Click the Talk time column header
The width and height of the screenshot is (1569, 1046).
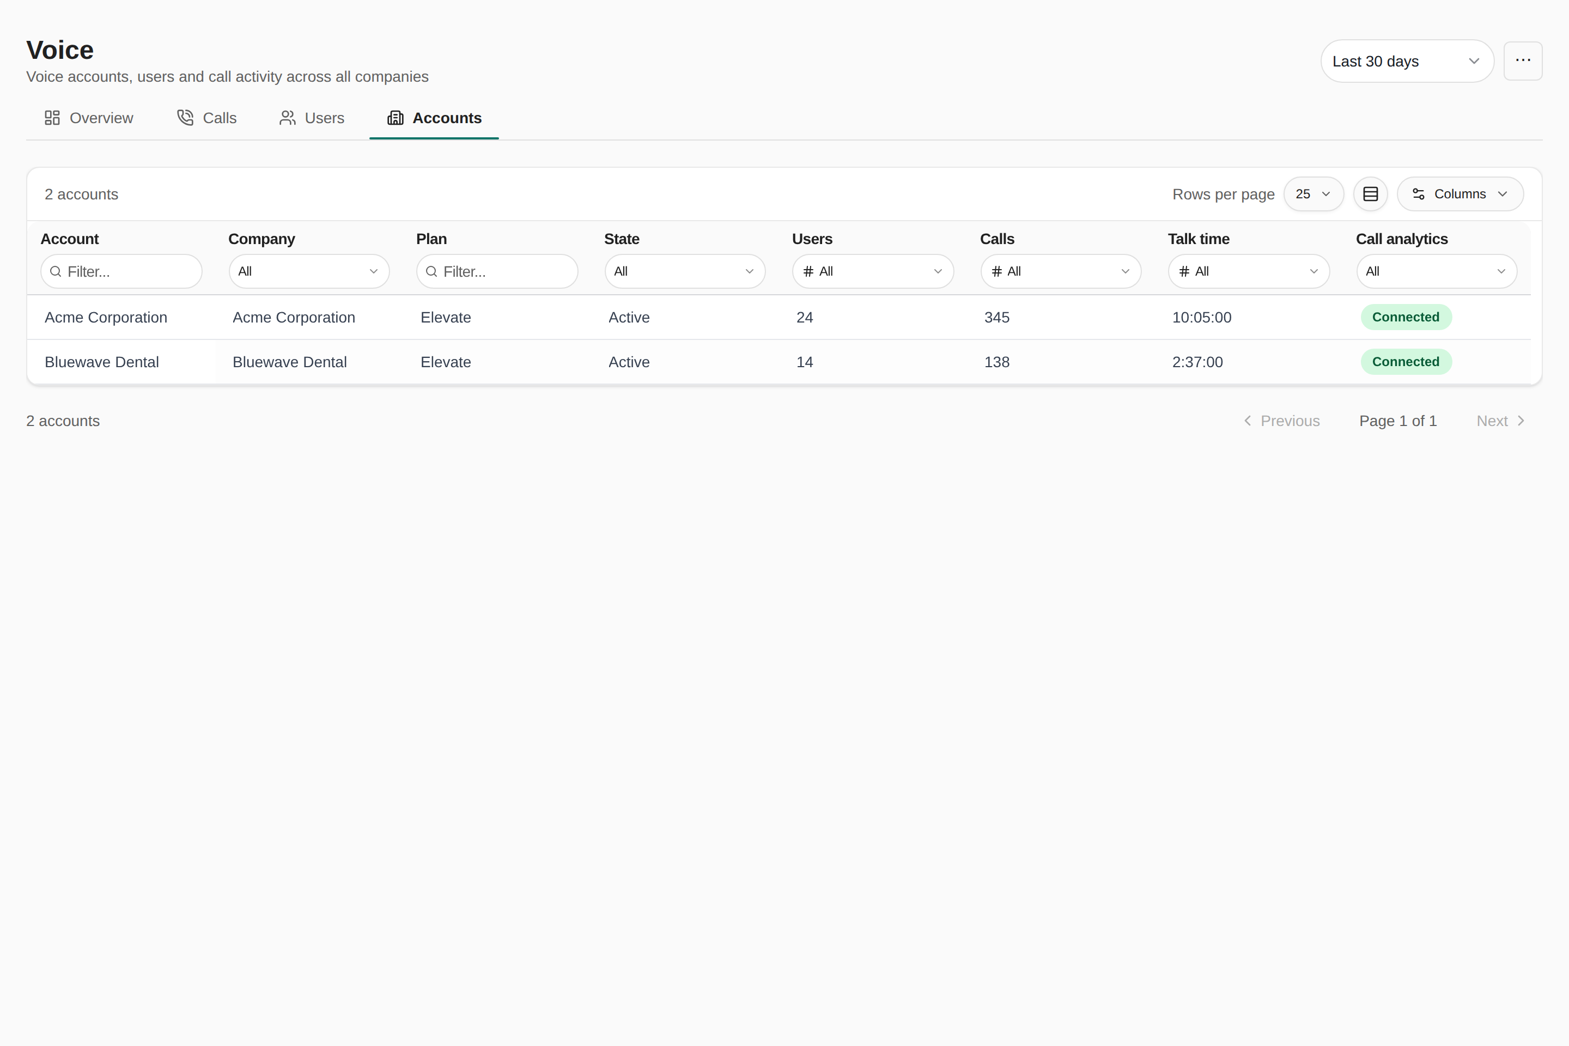[x=1198, y=239]
